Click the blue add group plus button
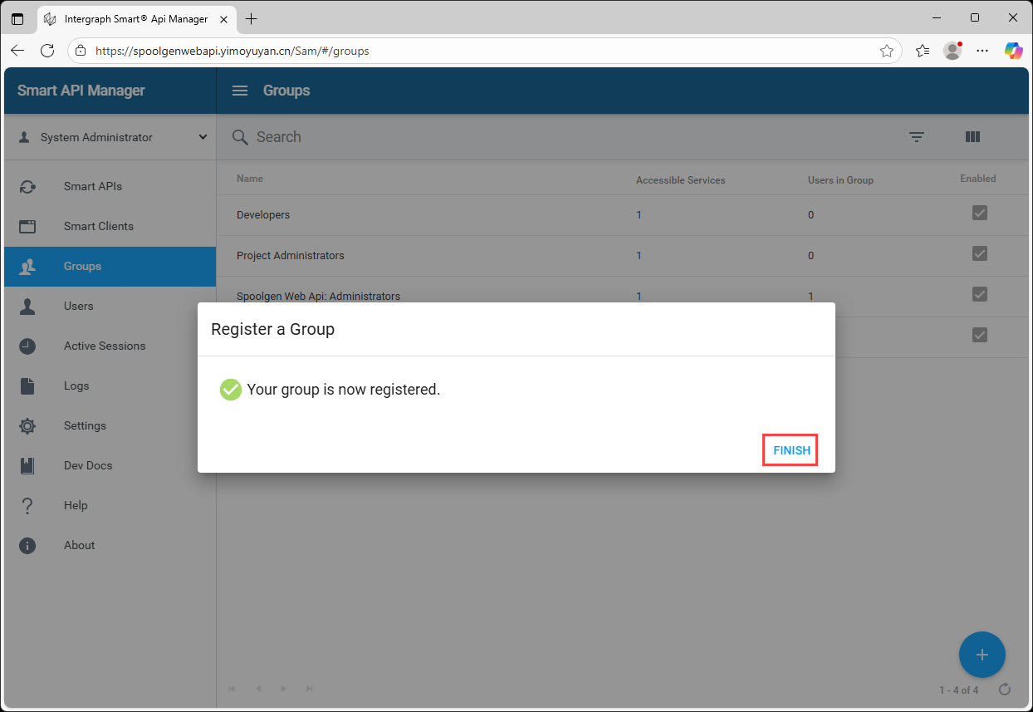The height and width of the screenshot is (712, 1033). [x=982, y=655]
